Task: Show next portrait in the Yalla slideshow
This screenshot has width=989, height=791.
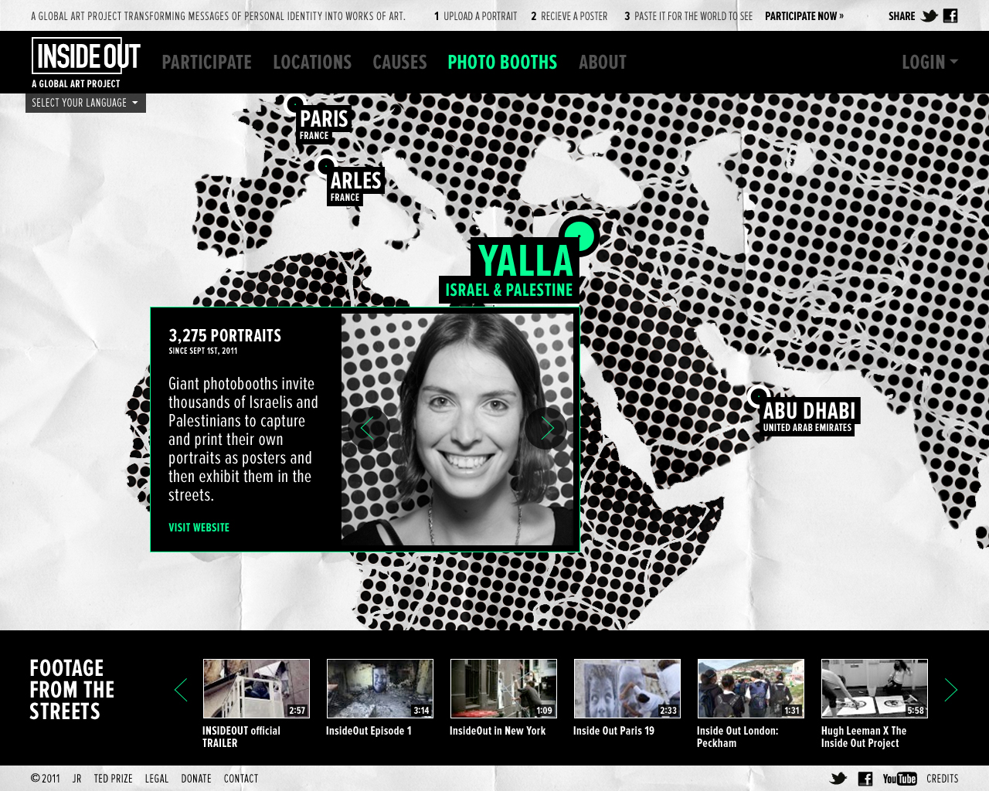Action: [x=546, y=428]
